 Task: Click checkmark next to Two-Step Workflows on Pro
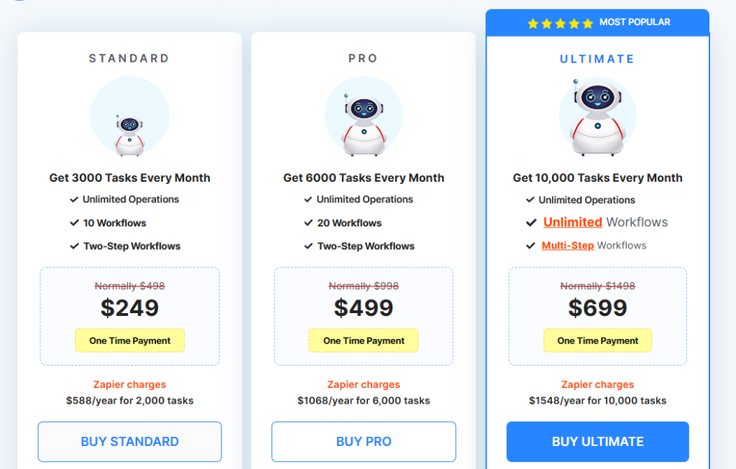coord(309,246)
